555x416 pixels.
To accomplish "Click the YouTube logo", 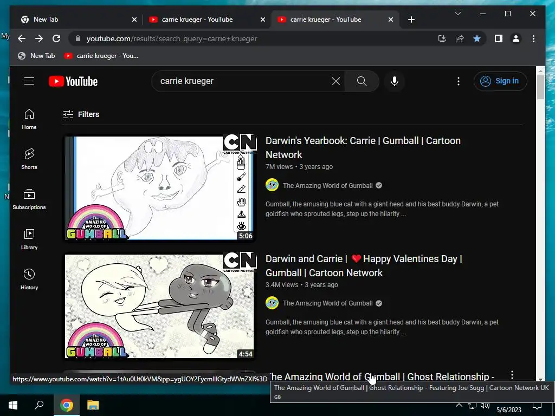I will coord(73,81).
